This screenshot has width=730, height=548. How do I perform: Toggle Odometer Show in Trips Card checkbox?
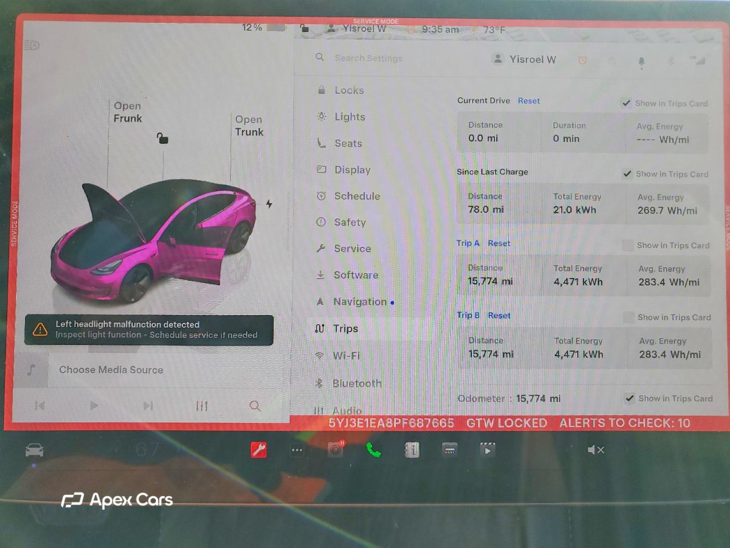point(630,398)
